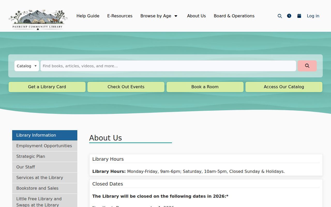Select Library Information in the sidebar
The height and width of the screenshot is (207, 331).
(x=45, y=135)
